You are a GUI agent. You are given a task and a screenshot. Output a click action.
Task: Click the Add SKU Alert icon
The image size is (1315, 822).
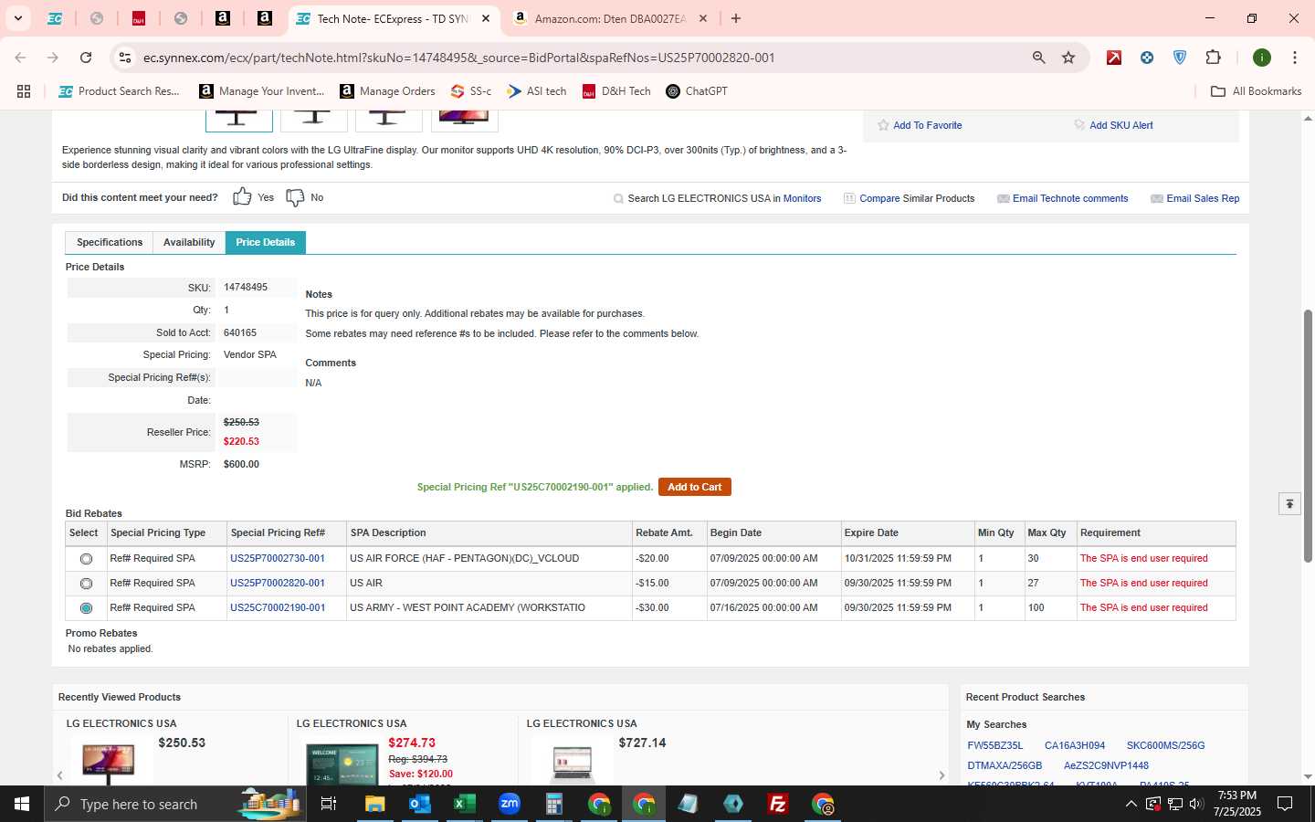1079,125
